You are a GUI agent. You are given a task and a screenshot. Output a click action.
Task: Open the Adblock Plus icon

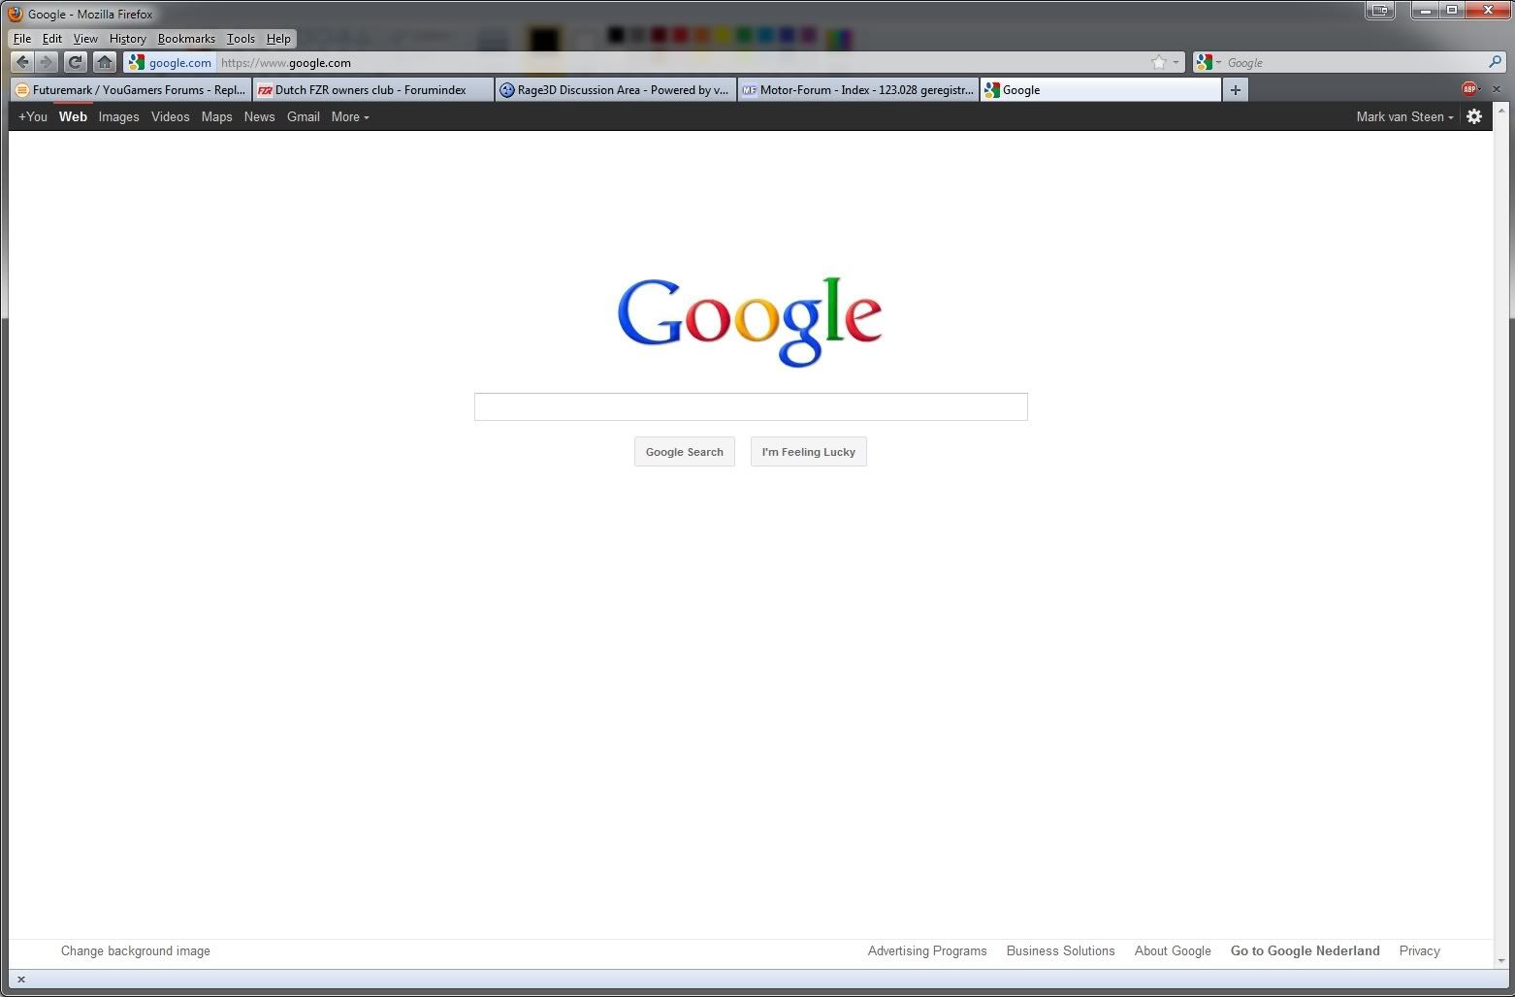tap(1469, 88)
